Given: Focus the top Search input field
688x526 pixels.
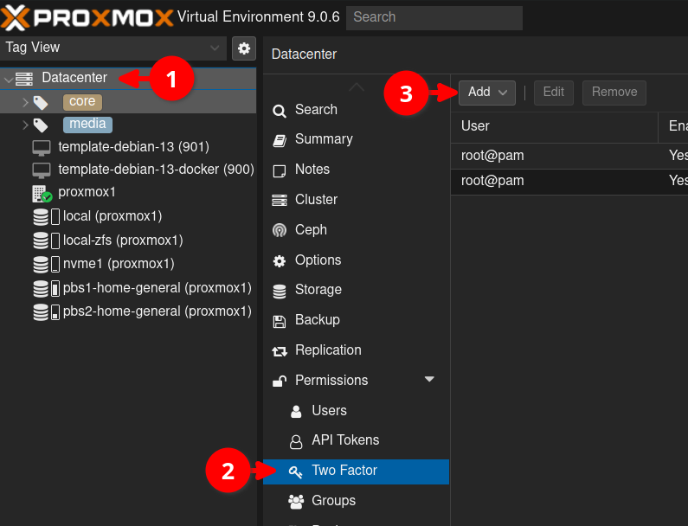Looking at the screenshot, I should tap(434, 17).
